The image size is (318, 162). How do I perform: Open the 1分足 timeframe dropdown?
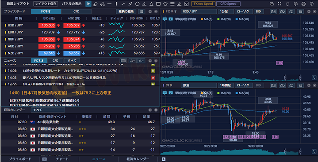pyautogui.click(x=225, y=11)
